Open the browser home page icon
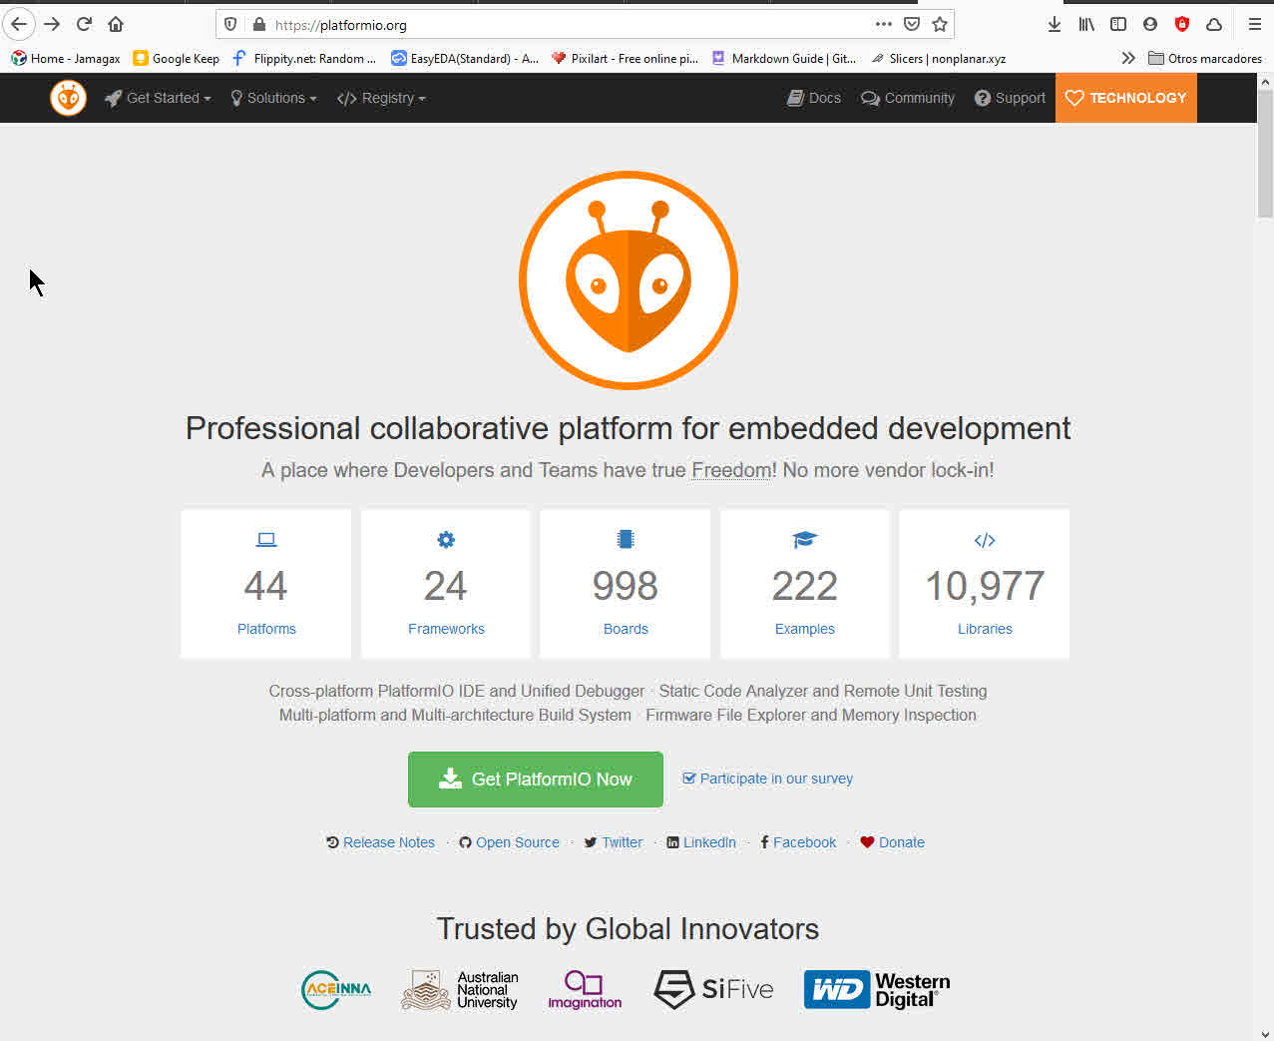This screenshot has width=1274, height=1041. (116, 24)
